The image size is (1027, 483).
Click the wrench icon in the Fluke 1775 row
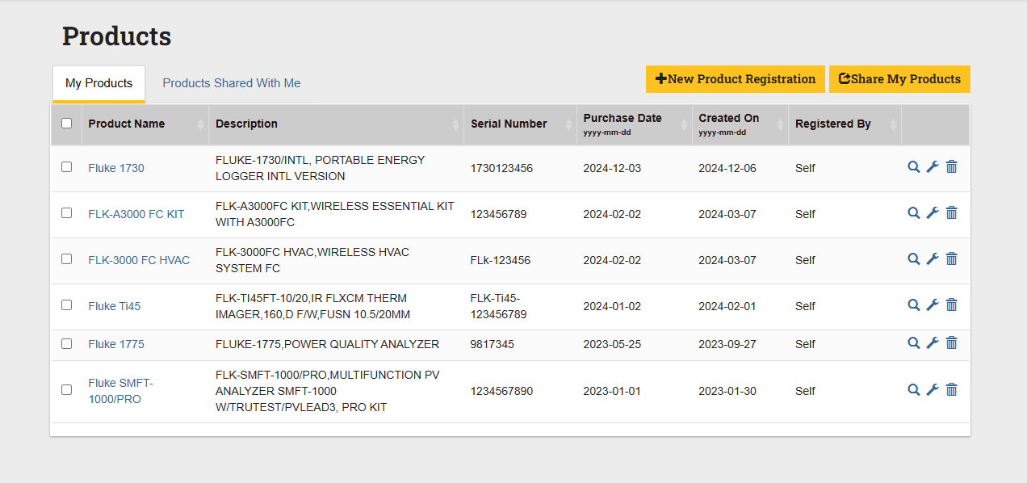(932, 343)
